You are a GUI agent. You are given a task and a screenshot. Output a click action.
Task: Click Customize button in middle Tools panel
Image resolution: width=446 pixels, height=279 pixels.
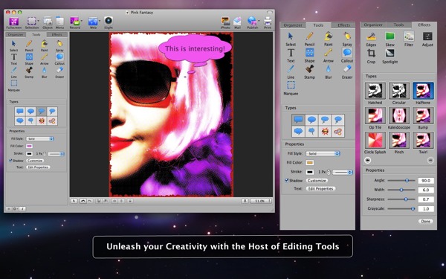(317, 181)
